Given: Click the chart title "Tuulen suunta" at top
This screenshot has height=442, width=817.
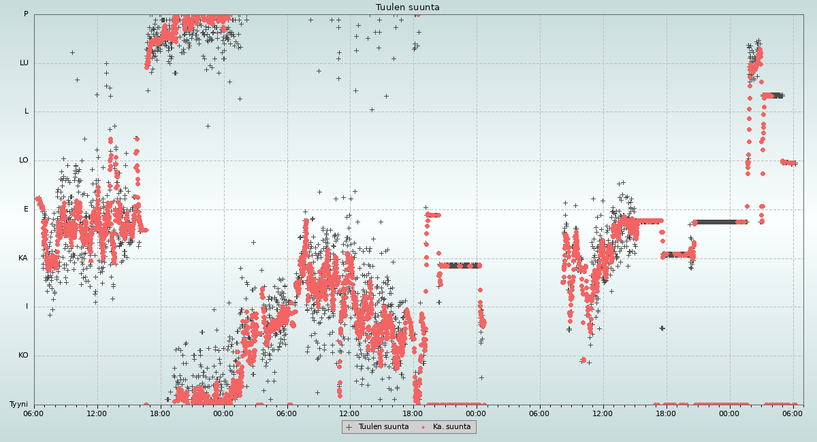Looking at the screenshot, I should 408,7.
